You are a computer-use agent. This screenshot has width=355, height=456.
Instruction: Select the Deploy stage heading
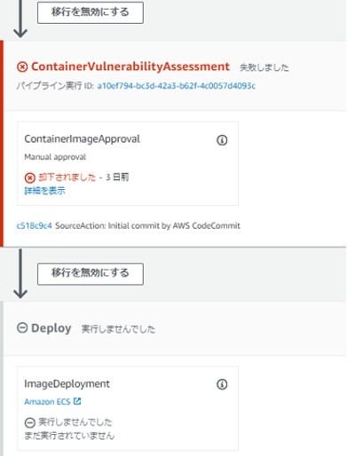coord(51,328)
